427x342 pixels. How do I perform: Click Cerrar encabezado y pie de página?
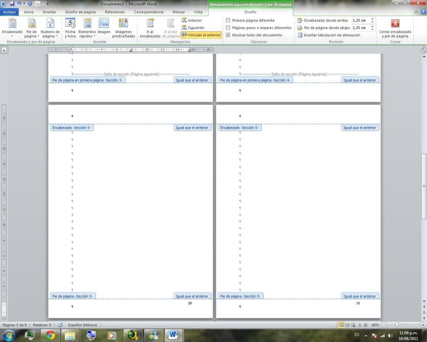(x=395, y=28)
